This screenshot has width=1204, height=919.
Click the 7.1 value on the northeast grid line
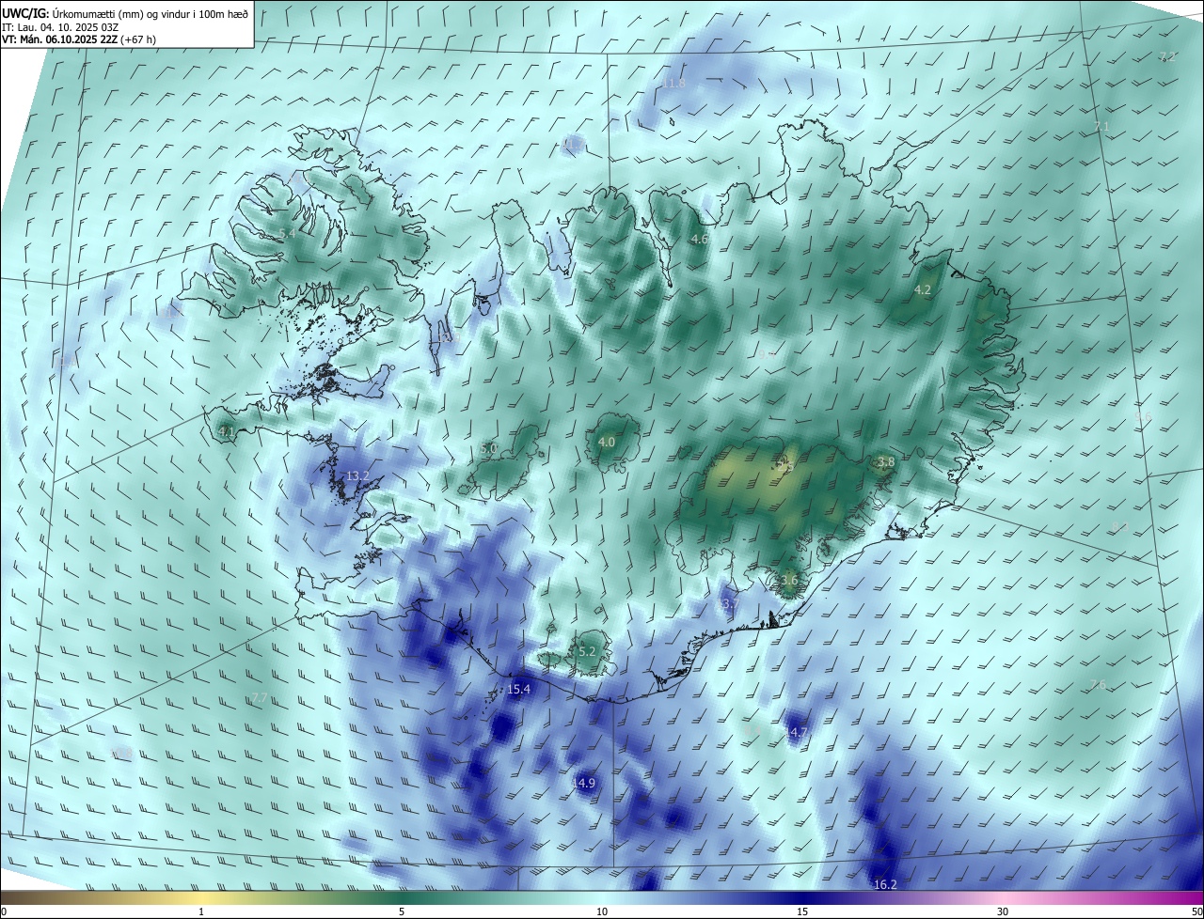1101,126
